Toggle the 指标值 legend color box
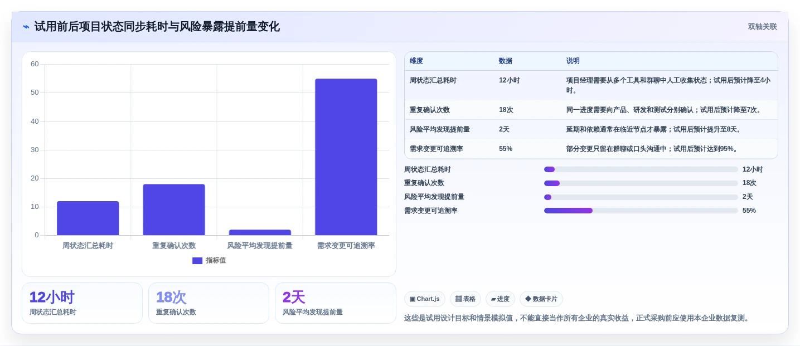The width and height of the screenshot is (800, 346). point(197,260)
